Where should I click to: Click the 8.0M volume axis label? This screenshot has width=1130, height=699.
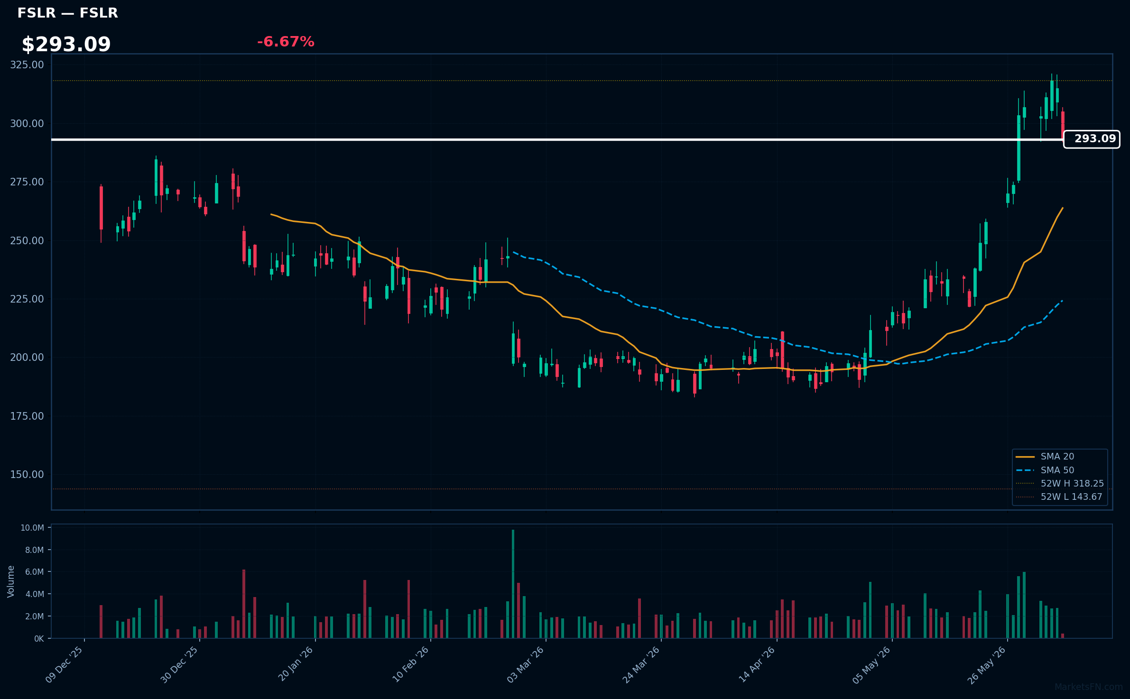[34, 550]
